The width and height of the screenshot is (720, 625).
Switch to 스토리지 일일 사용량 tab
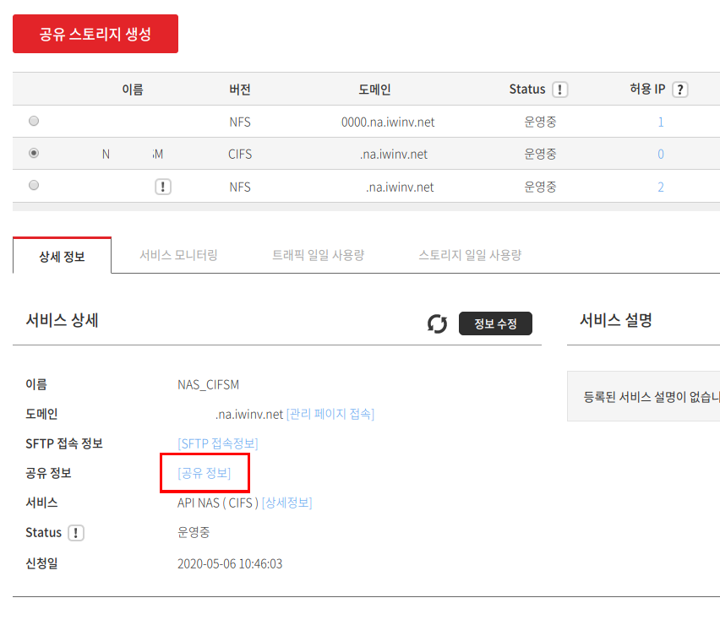point(470,255)
